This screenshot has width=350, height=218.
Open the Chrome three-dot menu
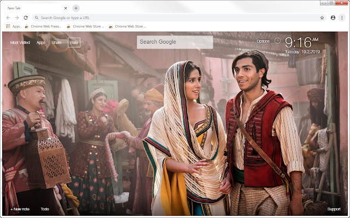342,18
